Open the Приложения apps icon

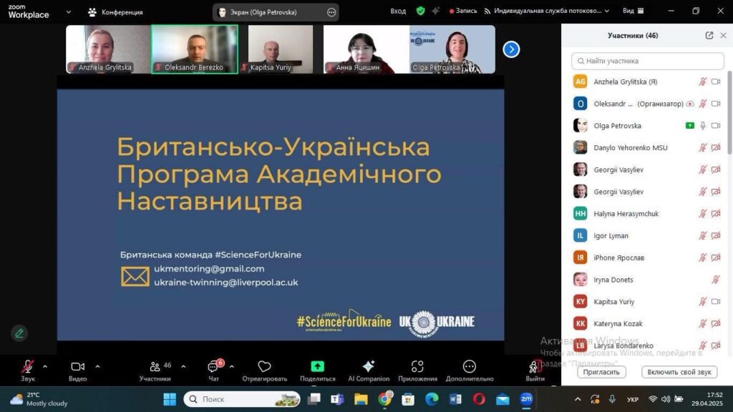(417, 367)
